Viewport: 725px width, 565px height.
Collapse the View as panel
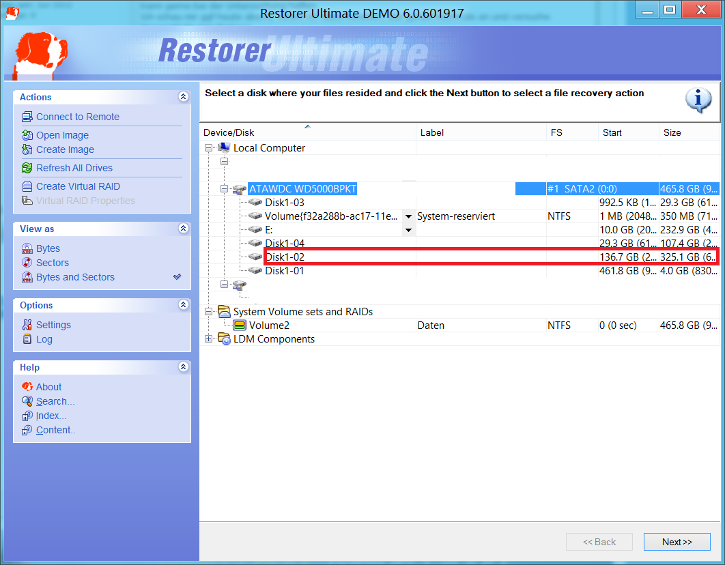tap(183, 228)
